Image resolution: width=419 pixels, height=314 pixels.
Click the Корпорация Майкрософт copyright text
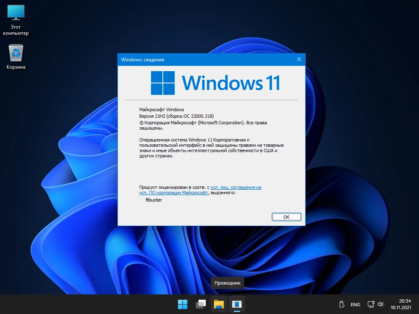[x=203, y=125]
